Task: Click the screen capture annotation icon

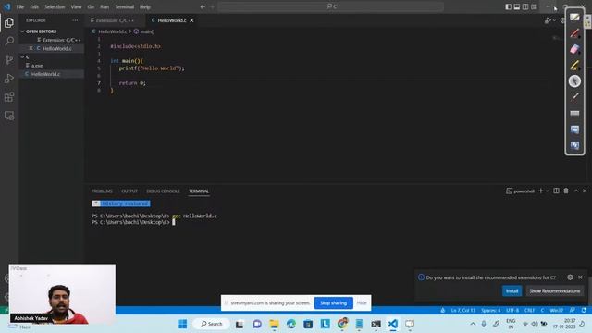Action: coord(574,129)
